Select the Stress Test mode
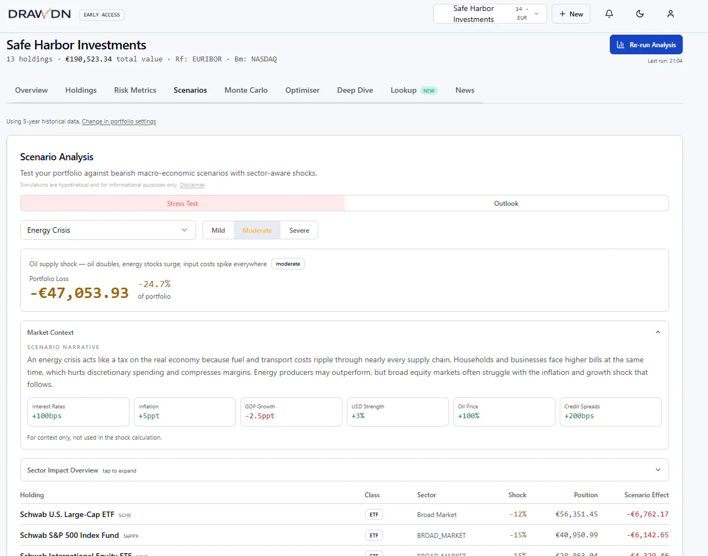This screenshot has height=556, width=708. point(182,203)
